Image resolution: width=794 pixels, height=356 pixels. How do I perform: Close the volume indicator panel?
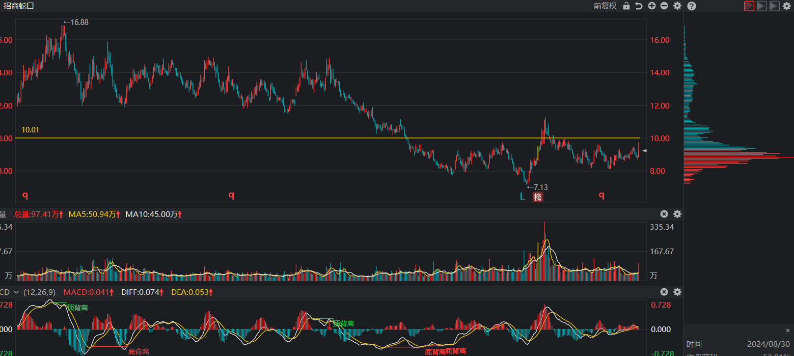pos(664,214)
